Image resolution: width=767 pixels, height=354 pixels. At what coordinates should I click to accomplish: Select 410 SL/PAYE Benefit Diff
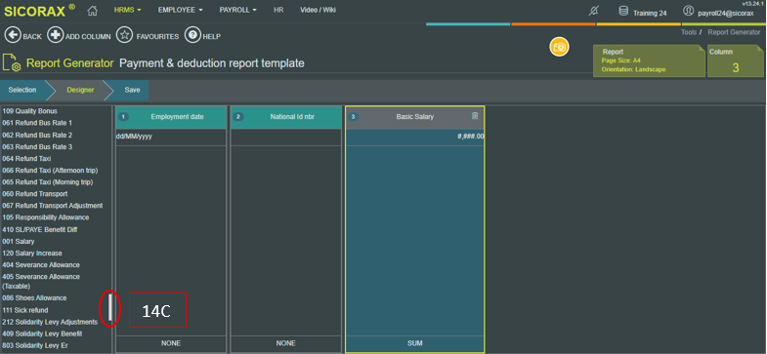click(x=40, y=229)
